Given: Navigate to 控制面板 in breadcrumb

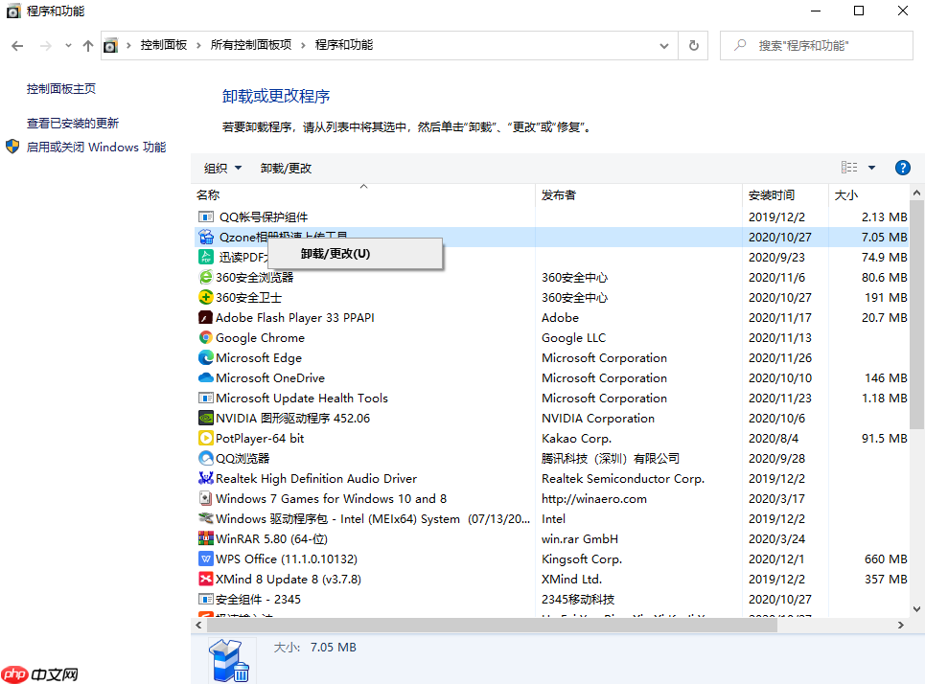Looking at the screenshot, I should pos(163,45).
